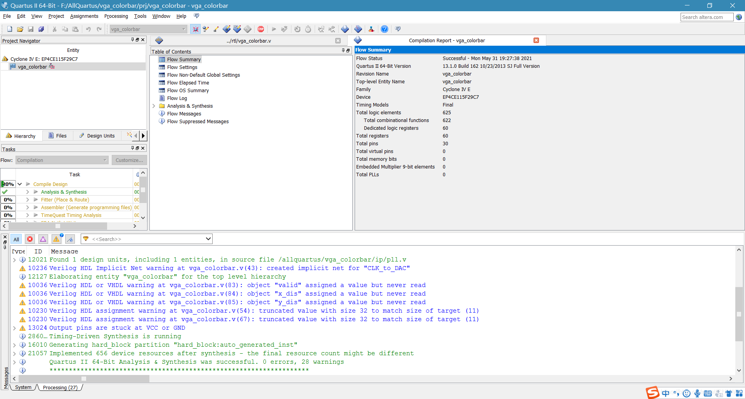Click the microphone icon in the IME bar
Screen dimensions: 745x399
click(x=697, y=394)
